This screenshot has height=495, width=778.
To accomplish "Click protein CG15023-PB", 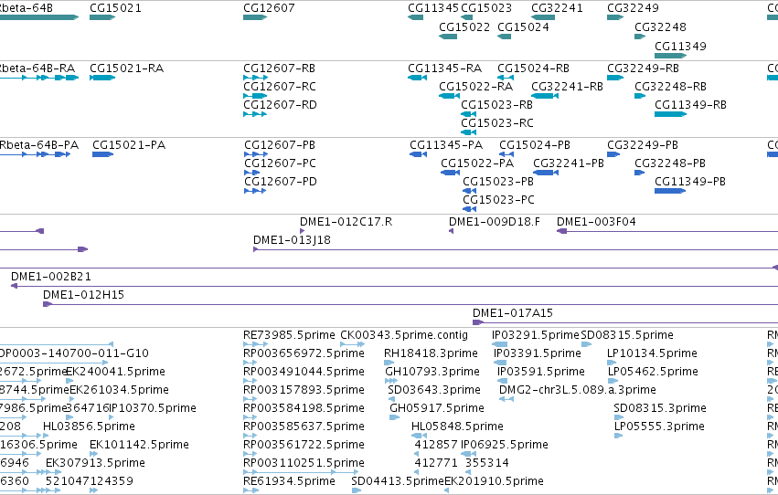I will pos(469,191).
